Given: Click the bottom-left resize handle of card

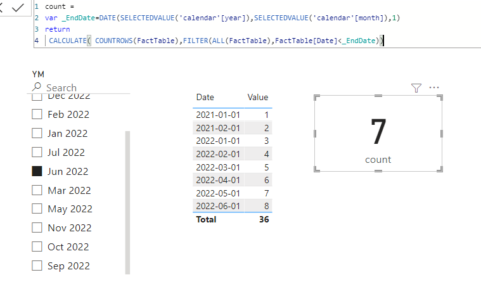Looking at the screenshot, I should click(317, 169).
